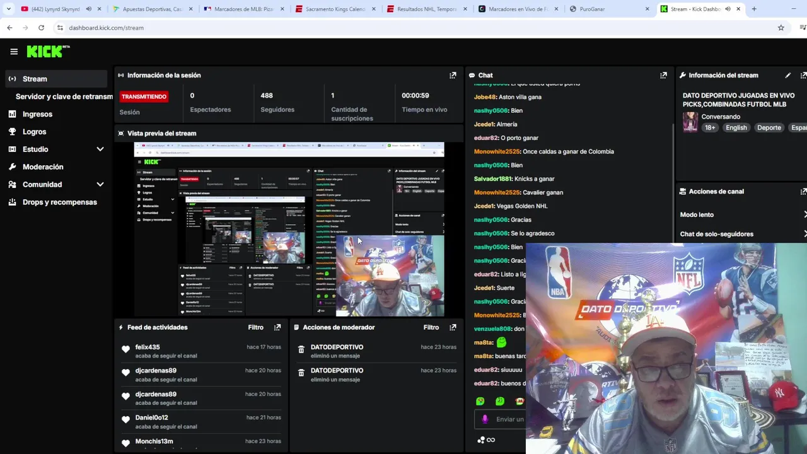View site information icon in address bar

tap(60, 28)
